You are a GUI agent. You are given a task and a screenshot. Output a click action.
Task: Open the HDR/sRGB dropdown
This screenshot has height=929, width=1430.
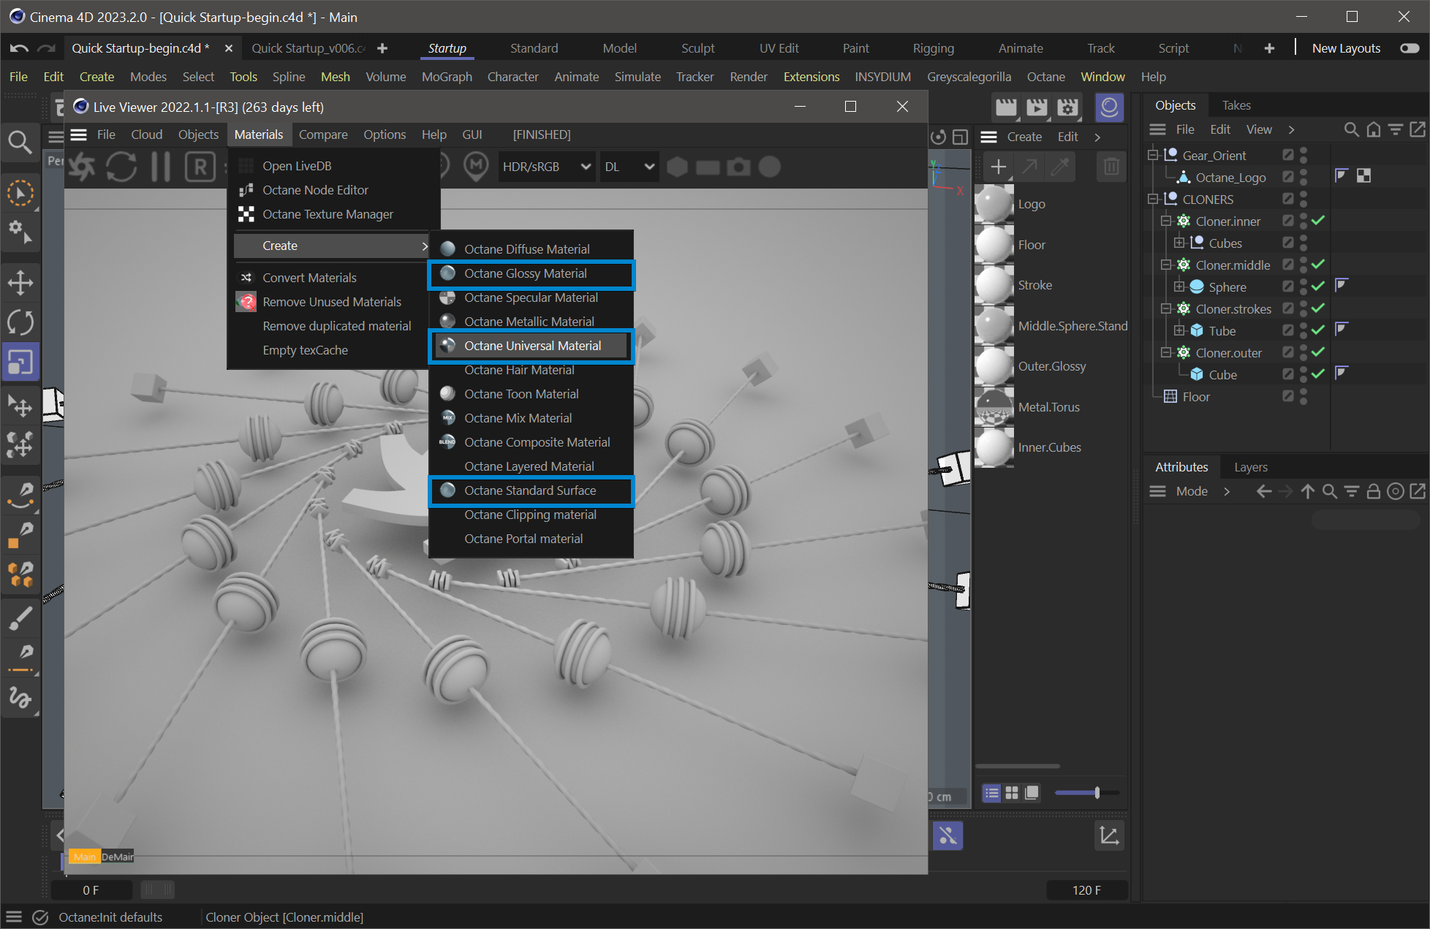[x=546, y=167]
